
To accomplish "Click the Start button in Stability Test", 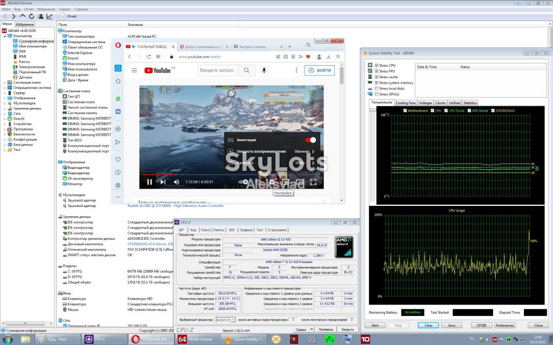I will [x=375, y=325].
